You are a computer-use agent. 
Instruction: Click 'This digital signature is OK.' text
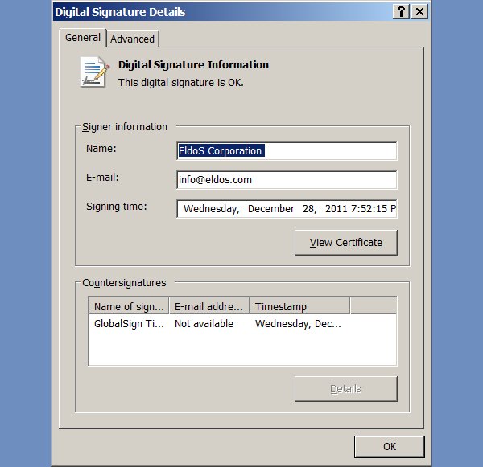(181, 83)
